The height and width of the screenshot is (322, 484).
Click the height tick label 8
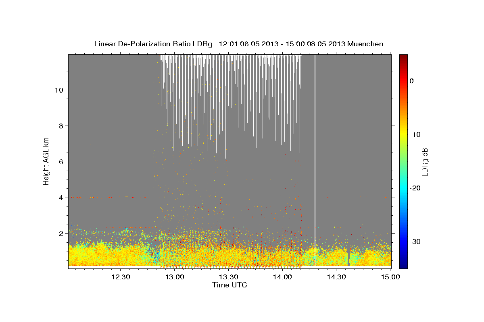pyautogui.click(x=60, y=126)
